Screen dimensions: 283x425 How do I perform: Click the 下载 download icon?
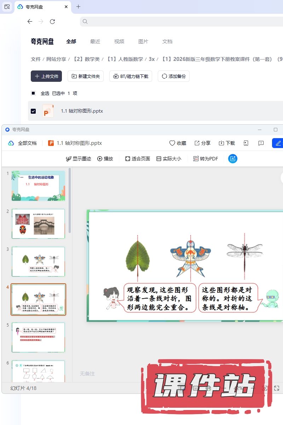click(221, 143)
